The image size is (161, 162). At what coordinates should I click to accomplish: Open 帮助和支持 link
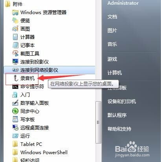coord(119,129)
